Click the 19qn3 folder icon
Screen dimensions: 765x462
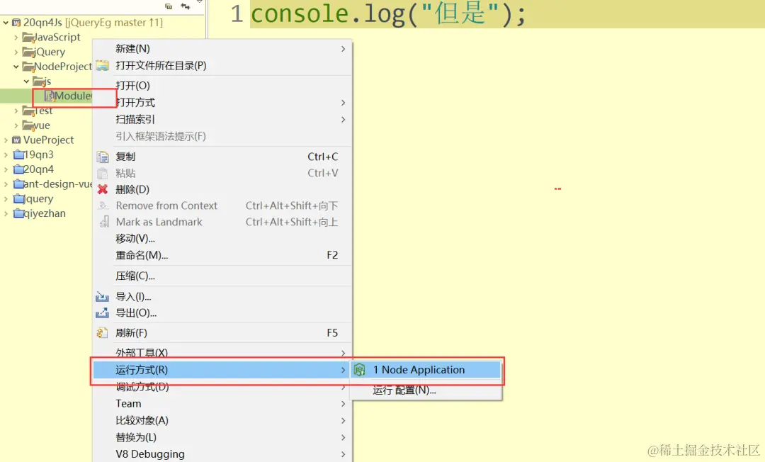18,154
